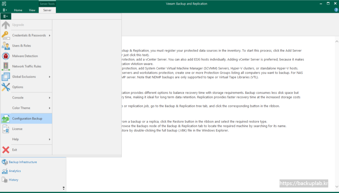Select Configuration Backup menu entry
339x193 pixels.
[26, 118]
